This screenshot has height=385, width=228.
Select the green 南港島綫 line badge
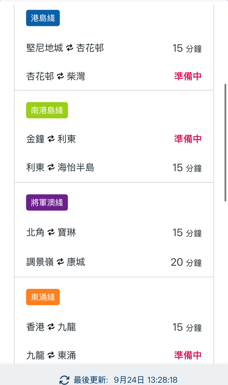tap(47, 110)
